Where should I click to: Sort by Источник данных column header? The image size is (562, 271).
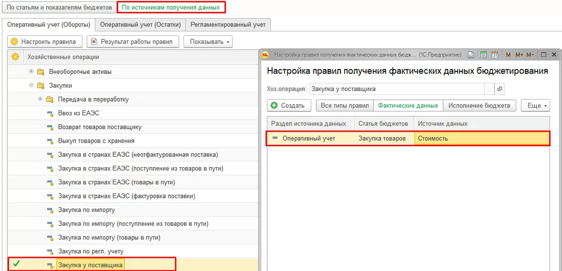pos(482,124)
